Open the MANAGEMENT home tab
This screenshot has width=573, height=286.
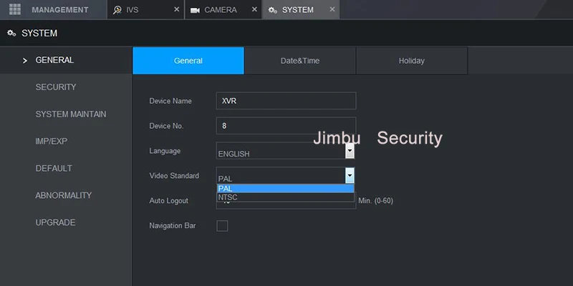pyautogui.click(x=53, y=10)
